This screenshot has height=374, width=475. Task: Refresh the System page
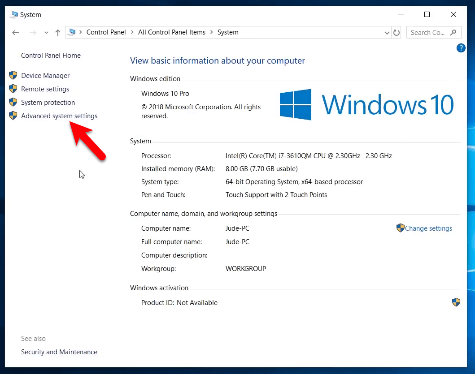click(x=396, y=33)
